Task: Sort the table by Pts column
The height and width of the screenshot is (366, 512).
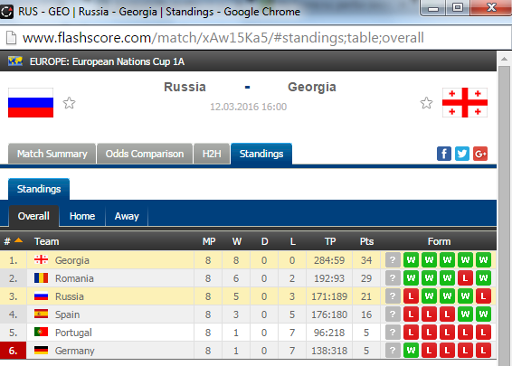Action: click(366, 241)
